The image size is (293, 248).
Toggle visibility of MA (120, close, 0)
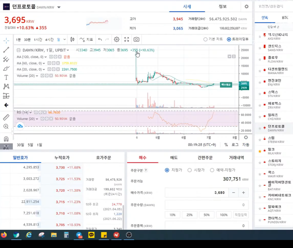tap(51, 57)
